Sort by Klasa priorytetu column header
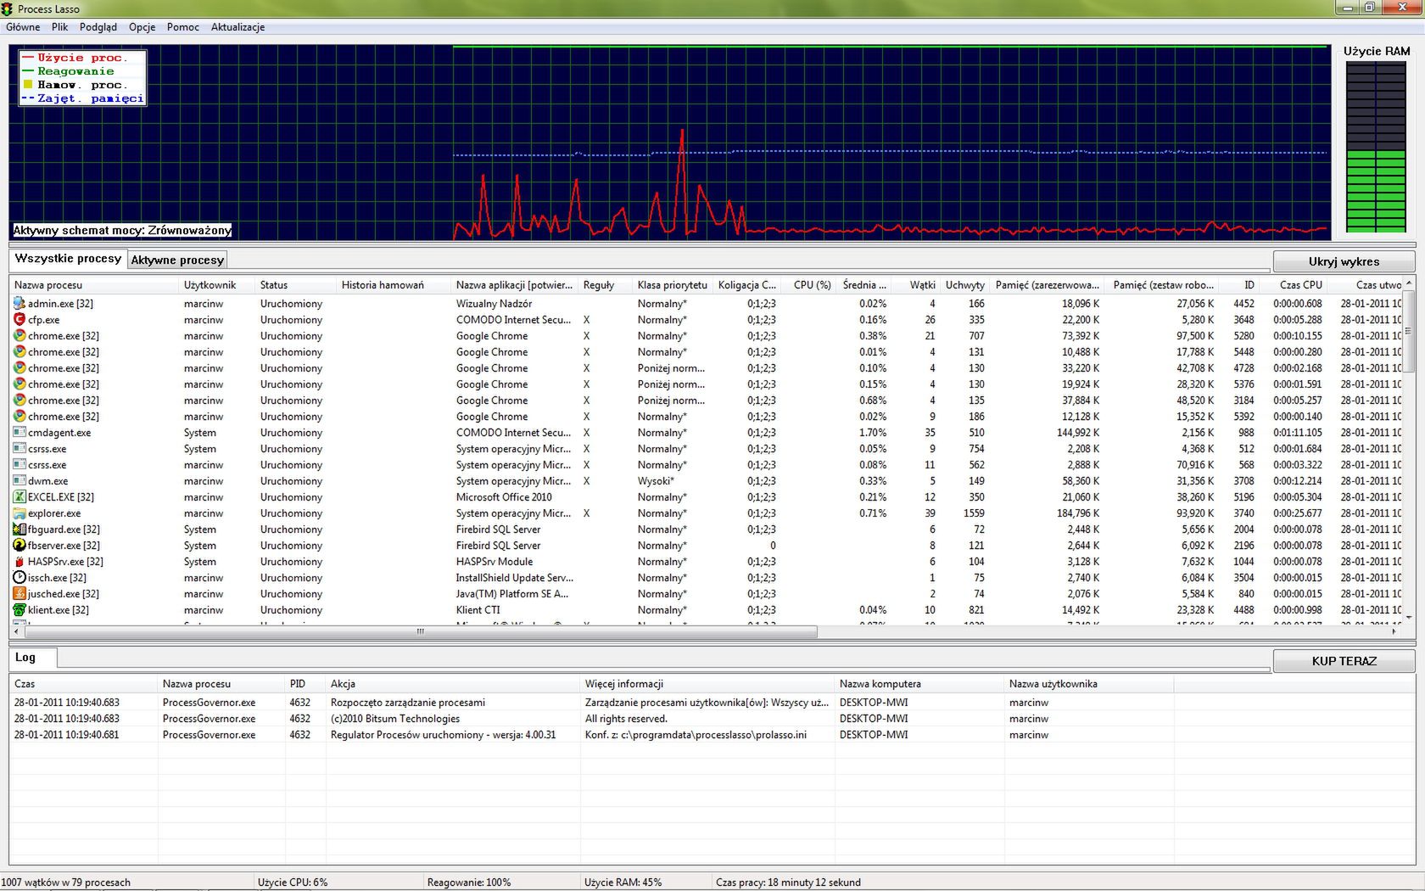Image resolution: width=1425 pixels, height=891 pixels. click(x=673, y=285)
